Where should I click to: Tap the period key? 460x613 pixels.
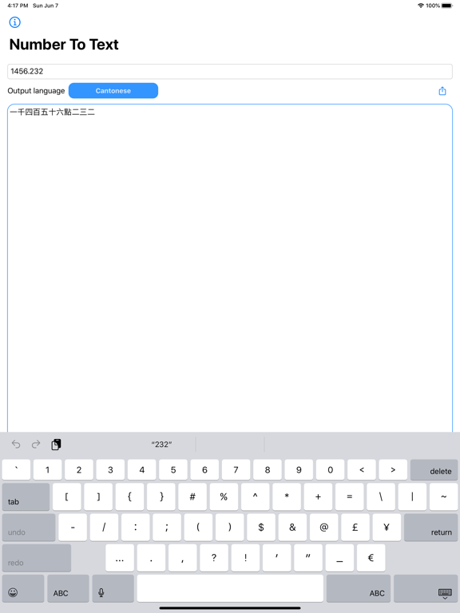151,558
